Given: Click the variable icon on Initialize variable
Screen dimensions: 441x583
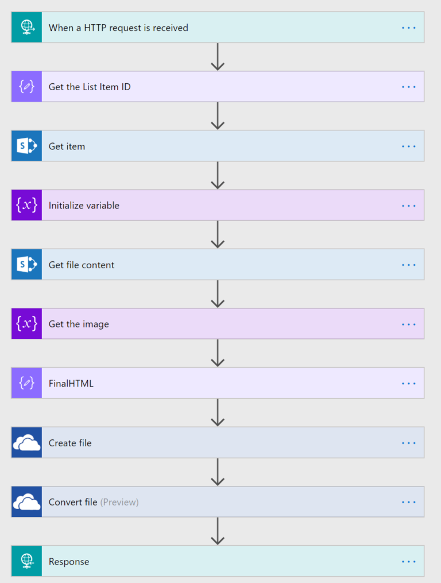Looking at the screenshot, I should pos(26,205).
